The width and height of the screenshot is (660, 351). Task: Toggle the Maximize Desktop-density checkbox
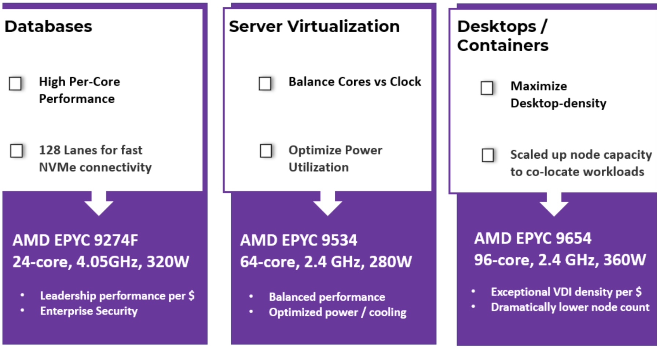487,88
